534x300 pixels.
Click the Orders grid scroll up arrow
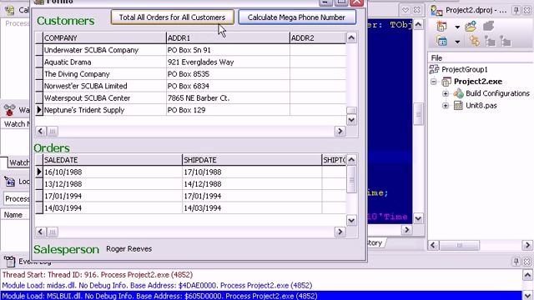pos(351,159)
